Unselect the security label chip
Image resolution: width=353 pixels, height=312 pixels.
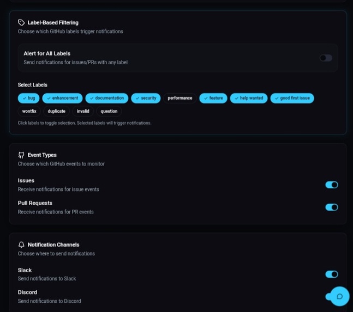pos(146,98)
